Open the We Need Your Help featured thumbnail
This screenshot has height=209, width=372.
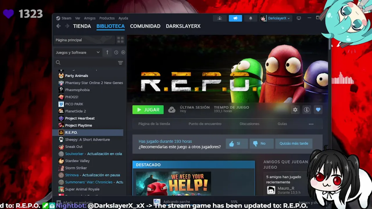tap(174, 183)
